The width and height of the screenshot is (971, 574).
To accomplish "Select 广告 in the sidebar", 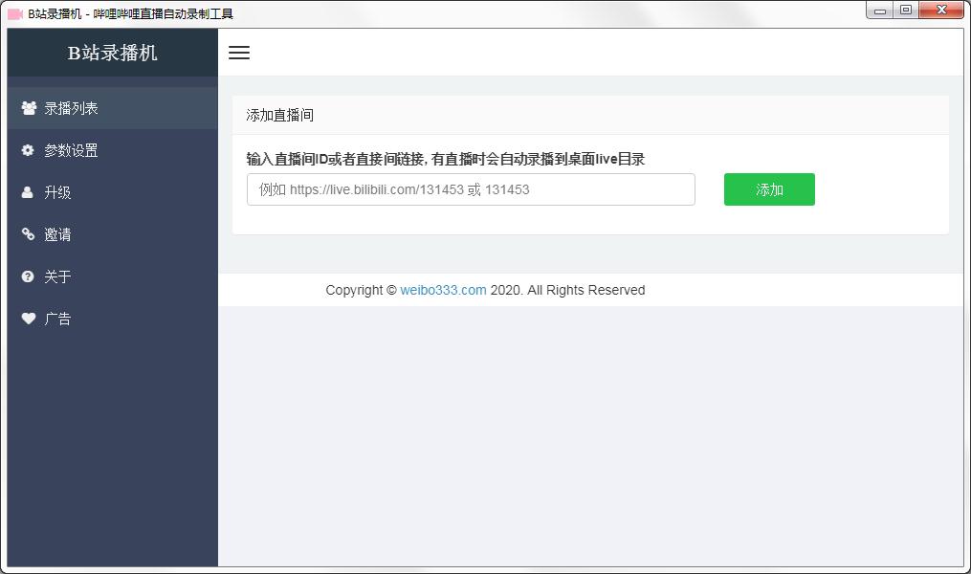I will pyautogui.click(x=113, y=319).
